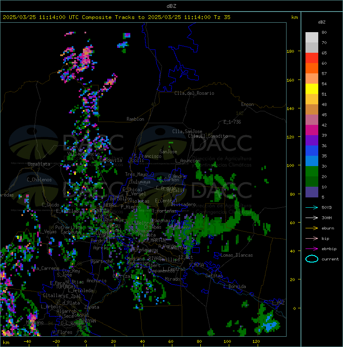Image resolution: width=343 pixels, height=347 pixels.
Task: Pick the light gray 70–80 dBZ swatch
Action: (x=312, y=38)
